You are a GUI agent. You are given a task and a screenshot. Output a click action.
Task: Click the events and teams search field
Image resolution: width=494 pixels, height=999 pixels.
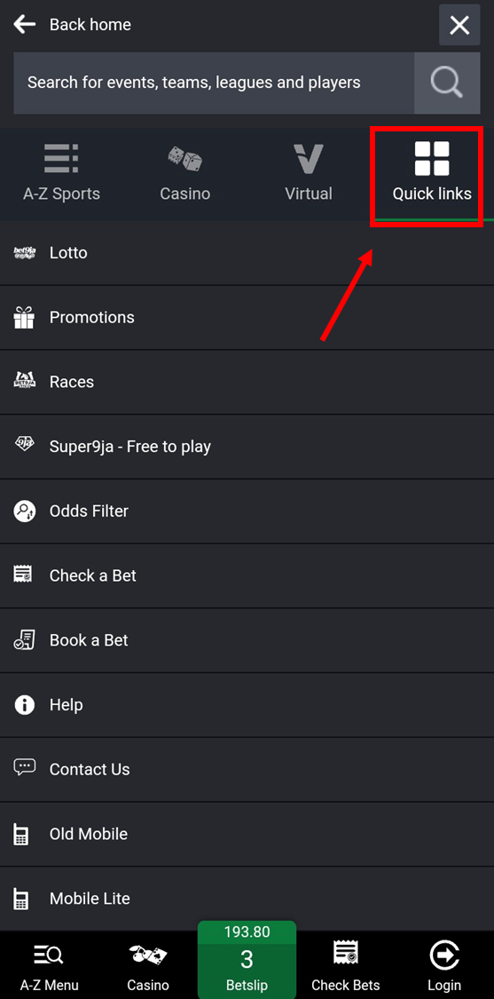click(x=214, y=83)
